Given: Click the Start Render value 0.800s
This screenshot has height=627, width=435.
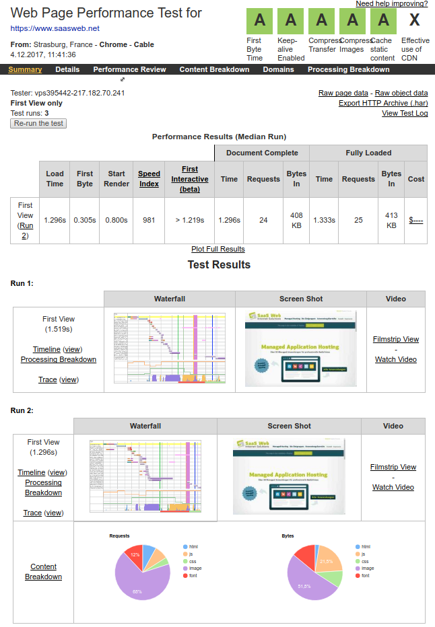Looking at the screenshot, I should coord(116,221).
